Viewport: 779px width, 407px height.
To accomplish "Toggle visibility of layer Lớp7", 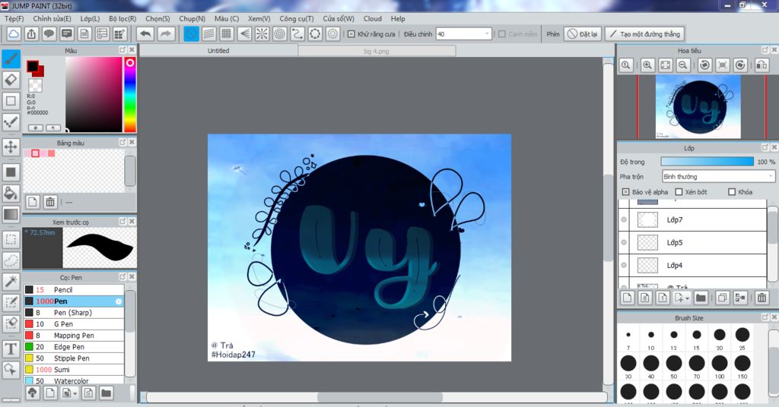I will (x=624, y=219).
